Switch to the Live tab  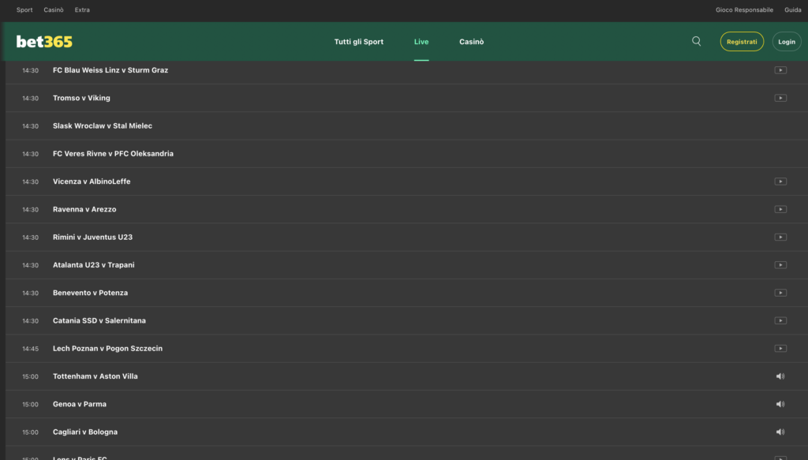(x=421, y=42)
